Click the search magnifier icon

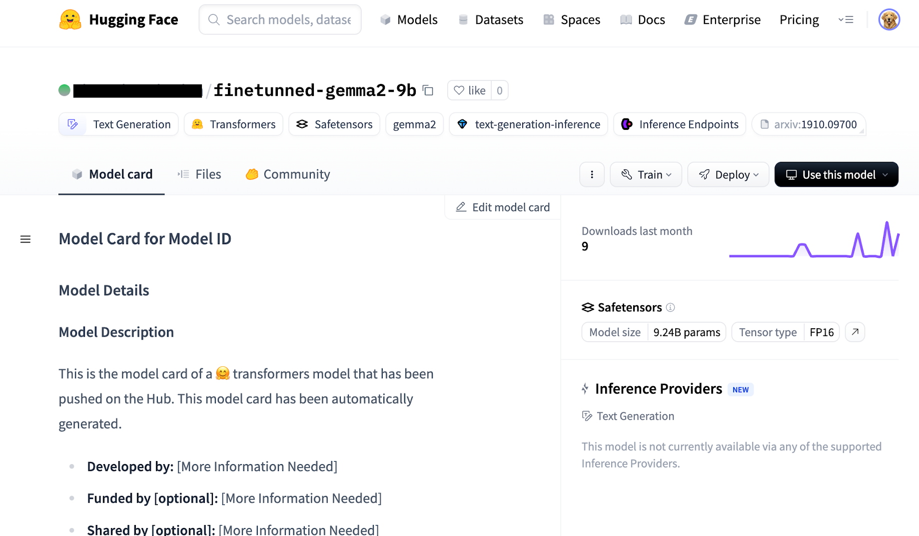coord(214,19)
